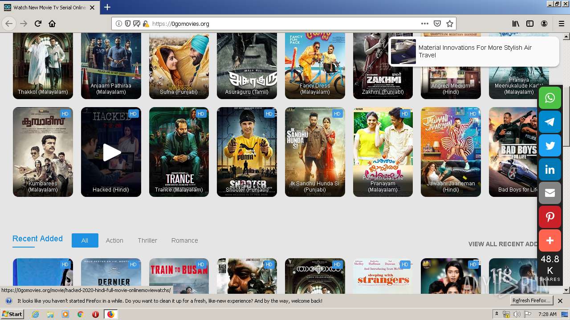Image resolution: width=570 pixels, height=320 pixels.
Task: Bookmark this page with star
Action: pos(450,24)
